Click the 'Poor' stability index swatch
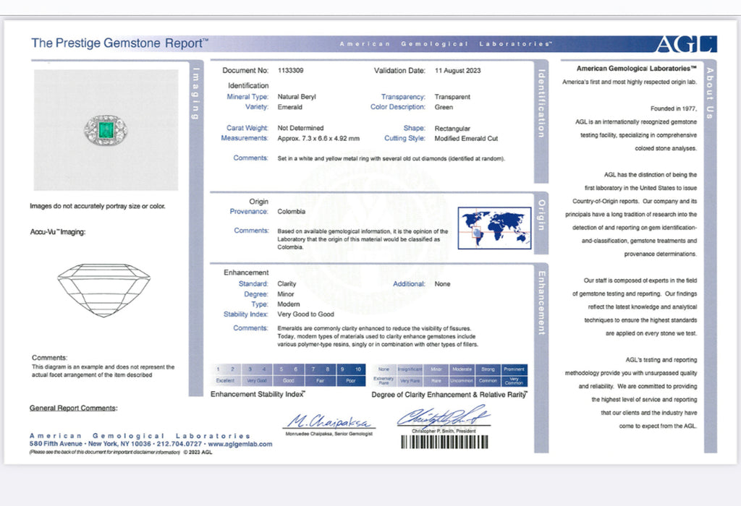741x506 pixels. pos(351,380)
